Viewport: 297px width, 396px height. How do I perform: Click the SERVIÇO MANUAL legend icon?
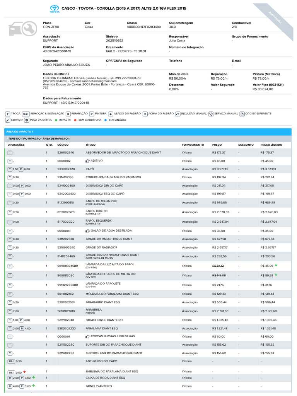pyautogui.click(x=211, y=114)
